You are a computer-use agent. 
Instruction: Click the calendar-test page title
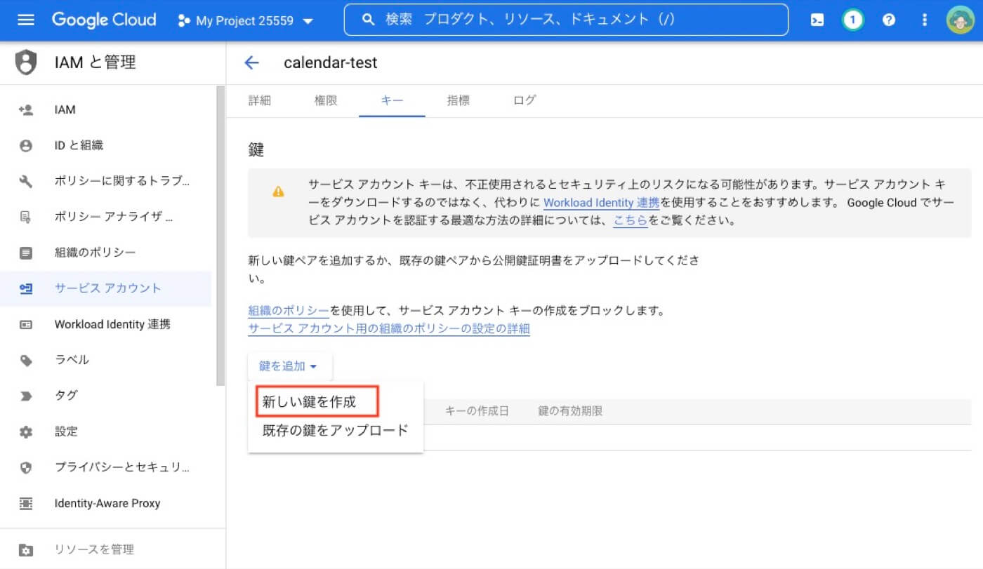point(330,63)
